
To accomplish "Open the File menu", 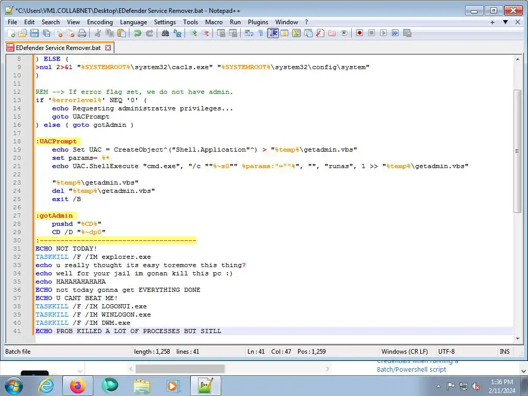I will [x=12, y=22].
